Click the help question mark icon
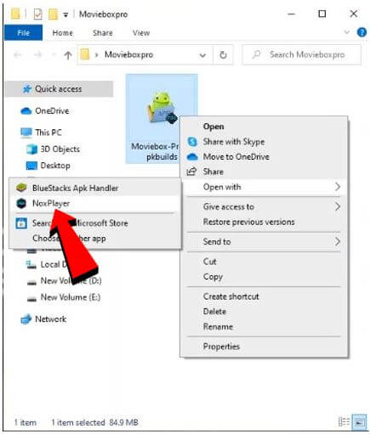This screenshot has width=370, height=434. [x=361, y=32]
